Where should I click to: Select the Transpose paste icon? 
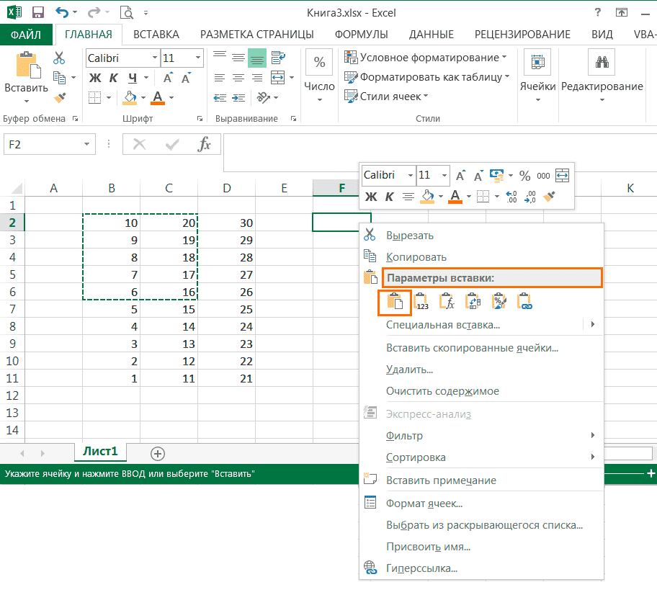click(473, 301)
